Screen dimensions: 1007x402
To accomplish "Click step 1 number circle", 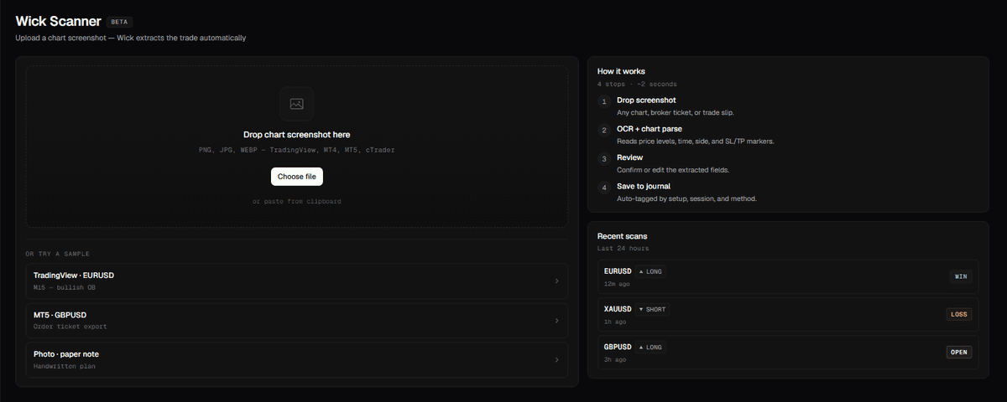I will tap(604, 102).
